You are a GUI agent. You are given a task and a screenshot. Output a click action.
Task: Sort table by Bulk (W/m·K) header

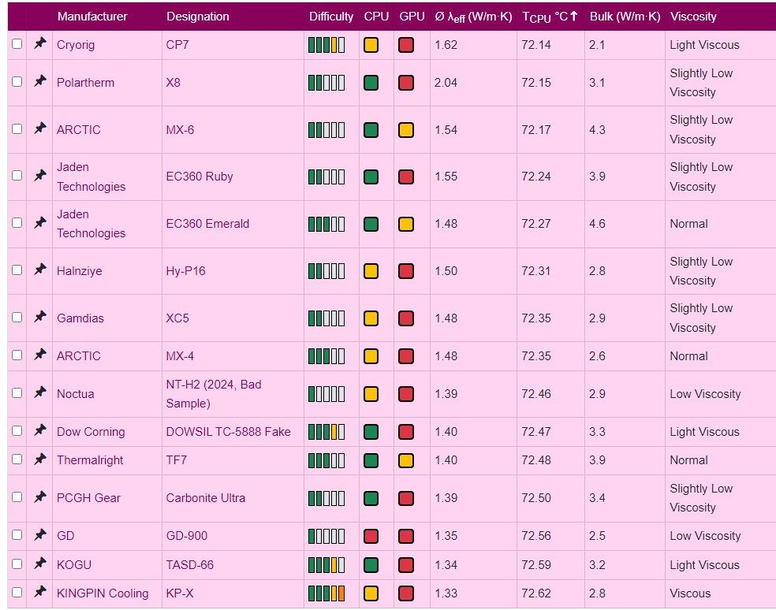pos(625,17)
